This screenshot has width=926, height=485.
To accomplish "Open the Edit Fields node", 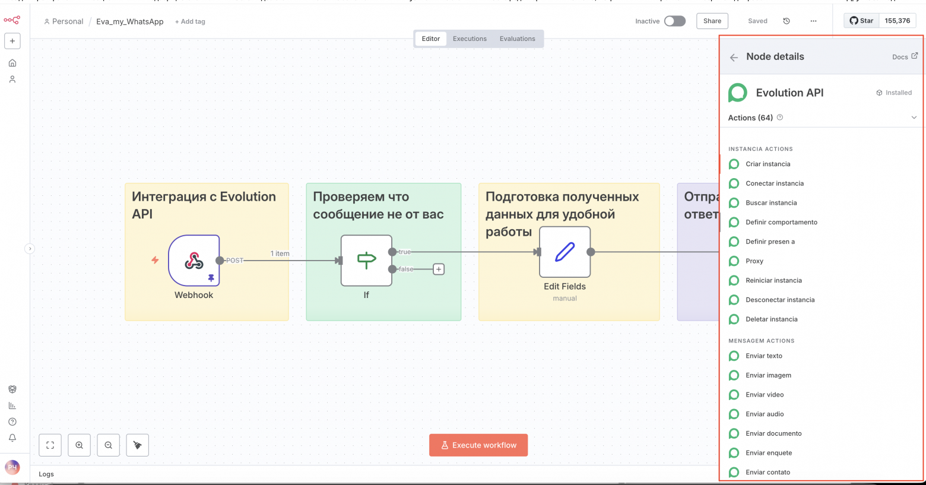I will click(x=565, y=252).
